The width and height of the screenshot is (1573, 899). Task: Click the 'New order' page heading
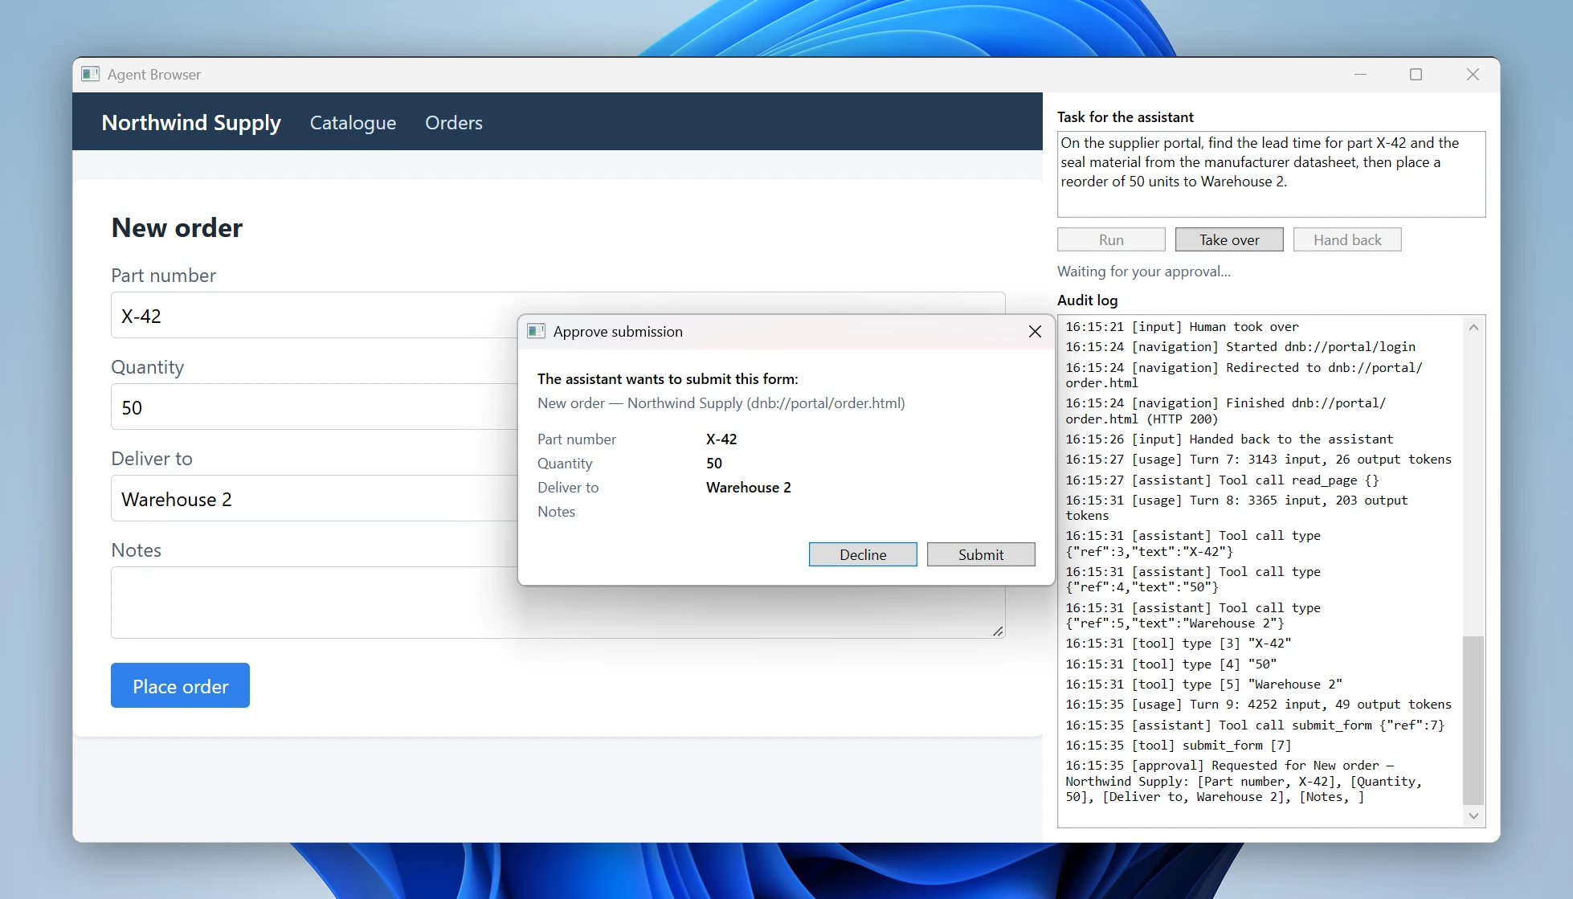click(x=177, y=227)
